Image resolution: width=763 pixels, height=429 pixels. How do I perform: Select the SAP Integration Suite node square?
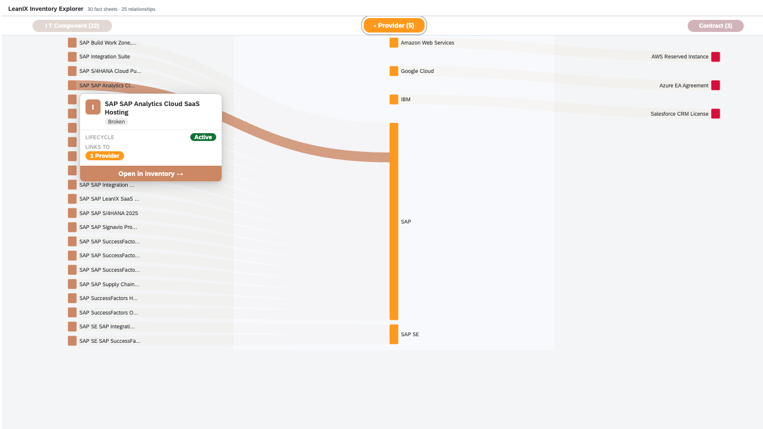72,57
